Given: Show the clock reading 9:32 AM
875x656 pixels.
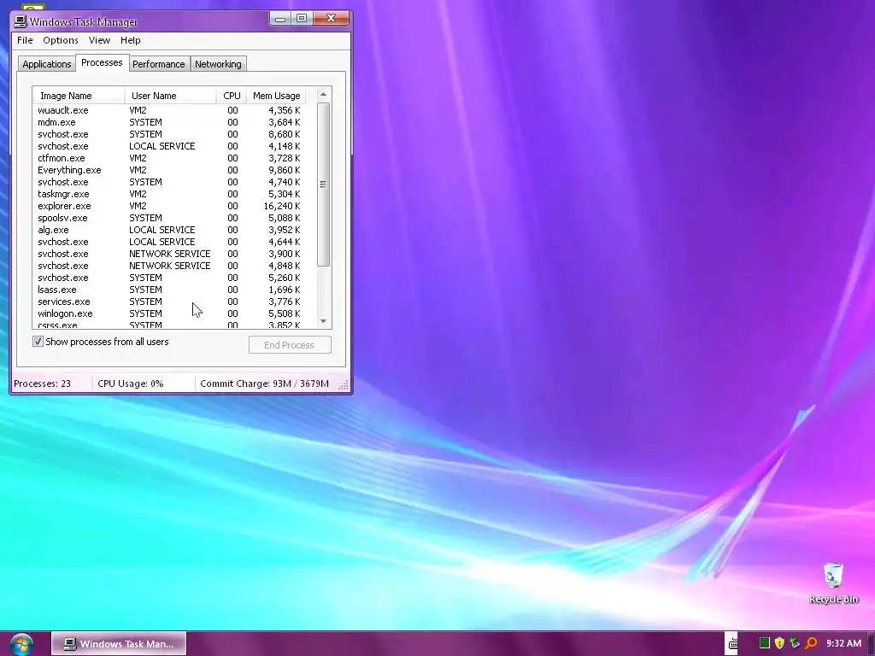Looking at the screenshot, I should pyautogui.click(x=843, y=643).
